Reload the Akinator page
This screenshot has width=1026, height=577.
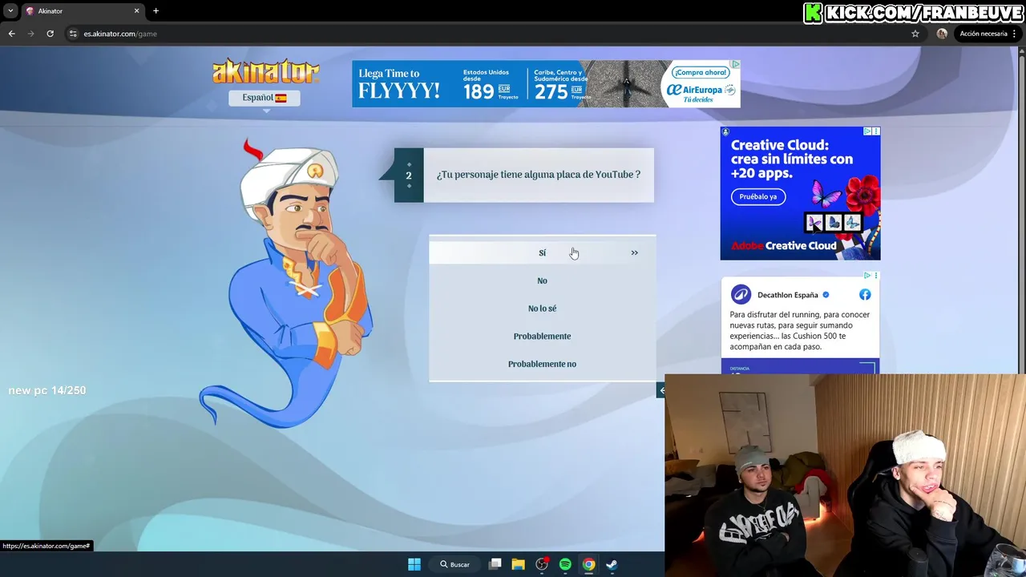click(x=50, y=34)
